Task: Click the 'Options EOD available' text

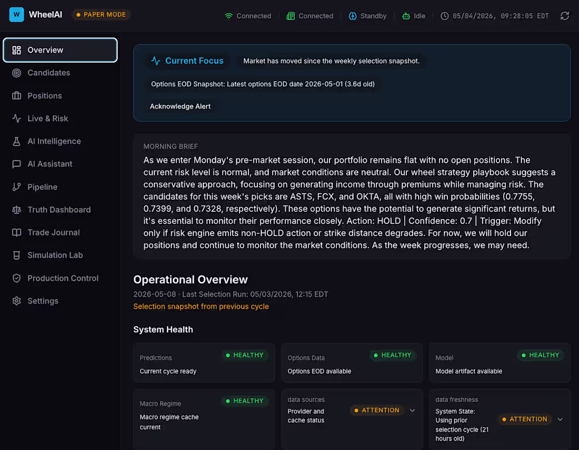Action: pyautogui.click(x=320, y=371)
